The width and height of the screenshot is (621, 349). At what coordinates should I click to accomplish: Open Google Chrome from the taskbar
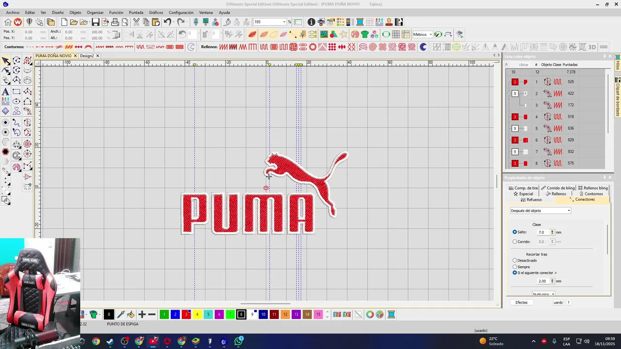click(x=96, y=341)
